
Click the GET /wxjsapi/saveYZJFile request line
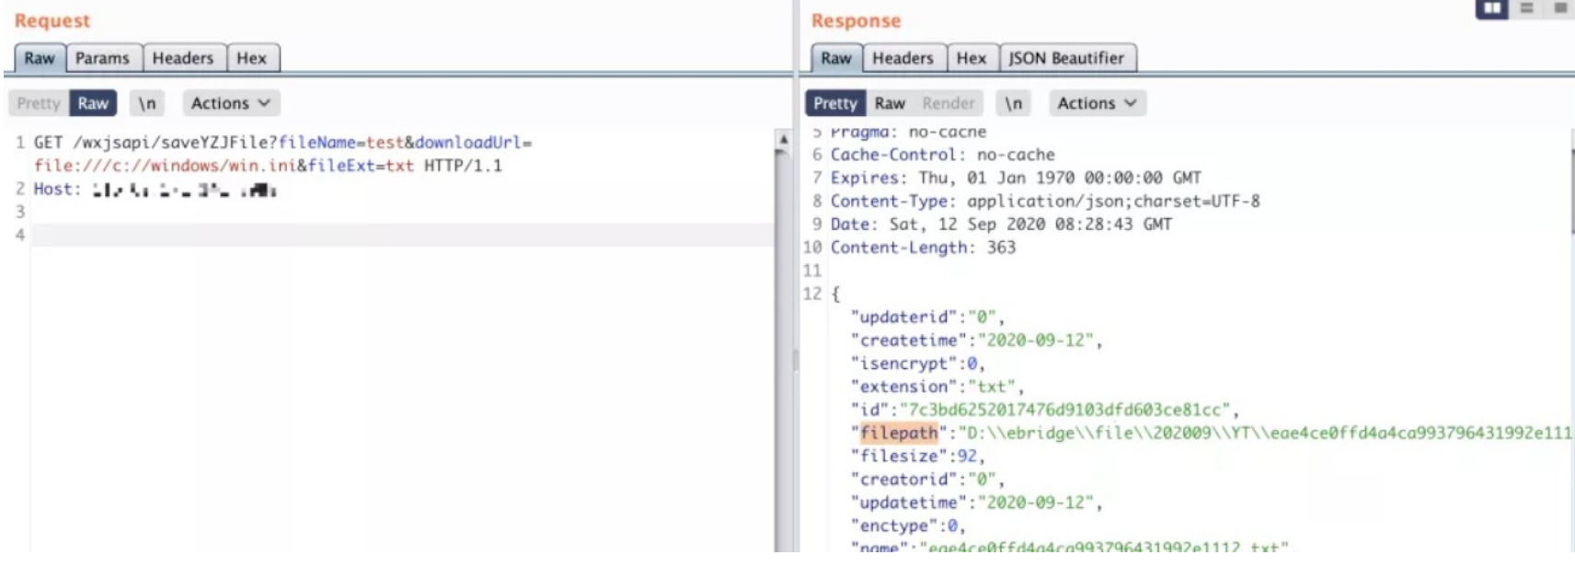tap(282, 143)
